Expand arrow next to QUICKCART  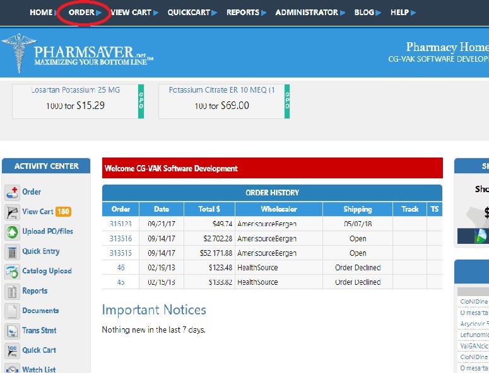click(215, 13)
